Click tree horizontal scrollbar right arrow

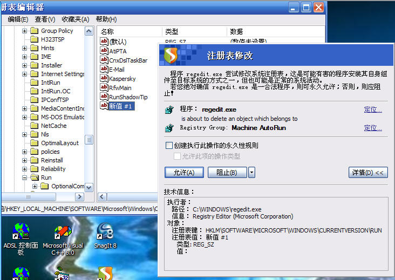point(80,197)
